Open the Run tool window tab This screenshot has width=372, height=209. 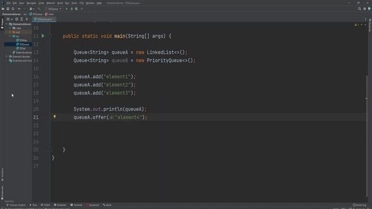coord(34,205)
